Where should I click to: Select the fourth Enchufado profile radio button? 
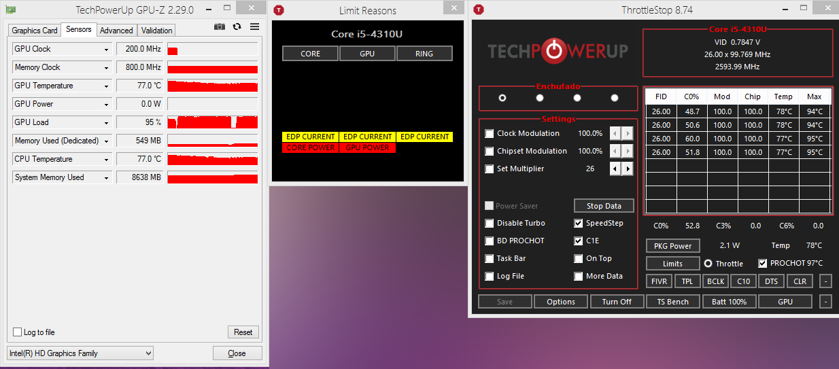click(615, 98)
